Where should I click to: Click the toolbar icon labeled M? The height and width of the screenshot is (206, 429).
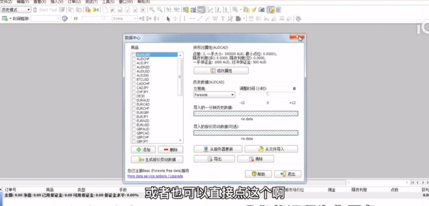120,10
